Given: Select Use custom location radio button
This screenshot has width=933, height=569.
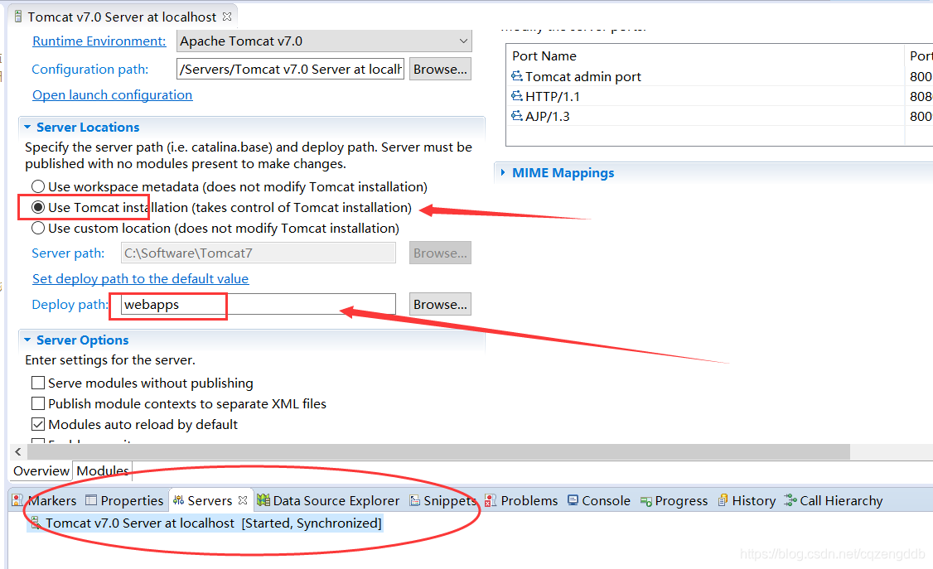Looking at the screenshot, I should [38, 229].
